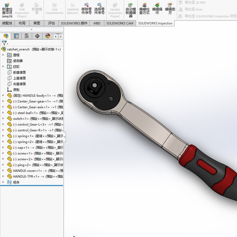The image size is (237, 237).
Task: Expand the HANDLE-body<1> component
Action: 3,95
